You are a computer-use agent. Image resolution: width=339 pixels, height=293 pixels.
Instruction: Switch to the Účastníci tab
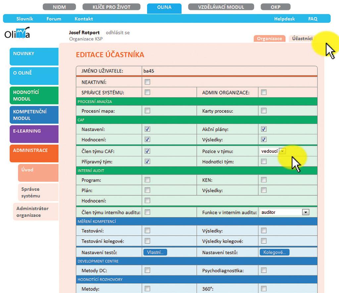[x=302, y=38]
